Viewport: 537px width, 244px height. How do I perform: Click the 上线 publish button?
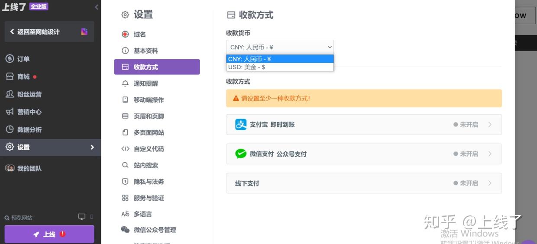[x=49, y=234]
